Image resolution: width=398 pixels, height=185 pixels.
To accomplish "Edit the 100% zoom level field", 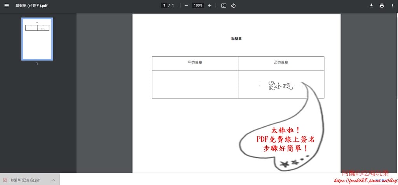I will [x=198, y=5].
